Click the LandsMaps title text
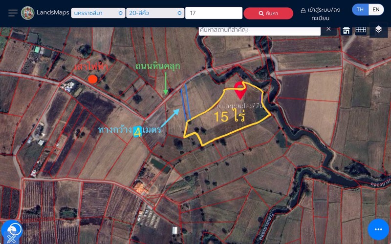391x244 pixels. [x=53, y=12]
